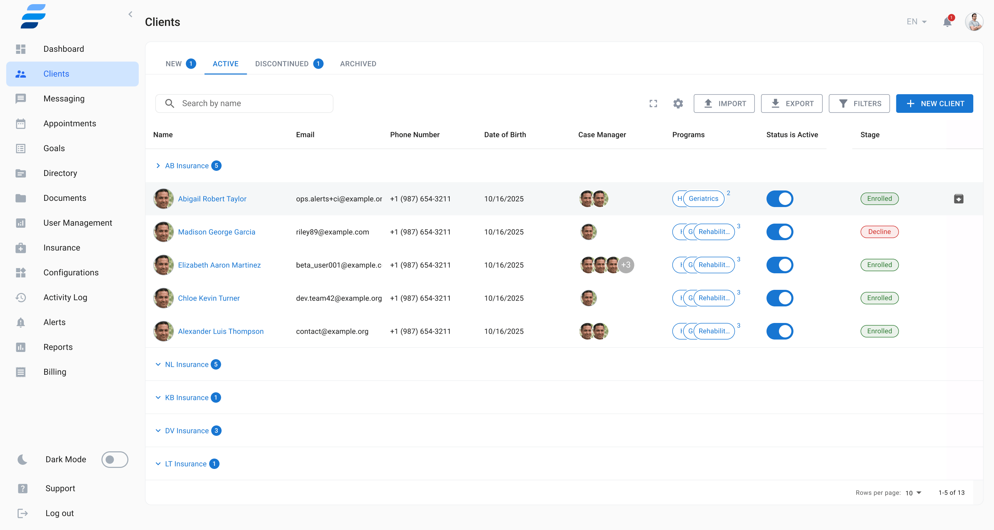This screenshot has width=994, height=530.
Task: Disable active status for Abigail Robert Taylor
Action: click(779, 199)
